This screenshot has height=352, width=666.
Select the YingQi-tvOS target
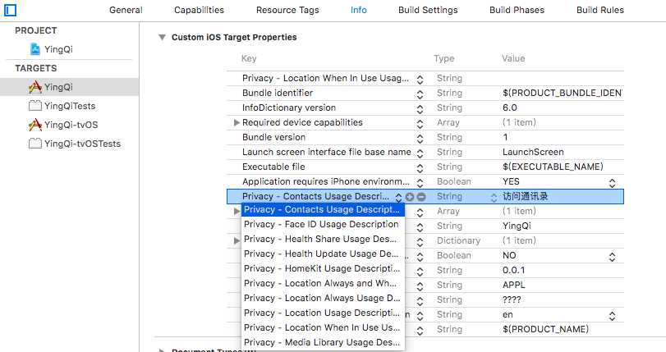point(71,125)
